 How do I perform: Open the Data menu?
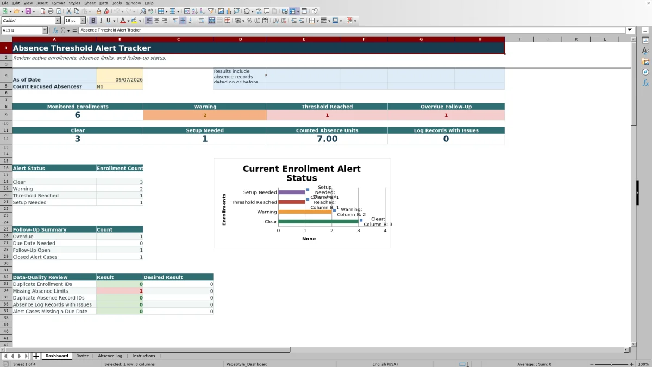pos(103,3)
